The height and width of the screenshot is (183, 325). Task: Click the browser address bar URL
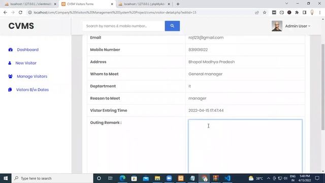pyautogui.click(x=115, y=12)
